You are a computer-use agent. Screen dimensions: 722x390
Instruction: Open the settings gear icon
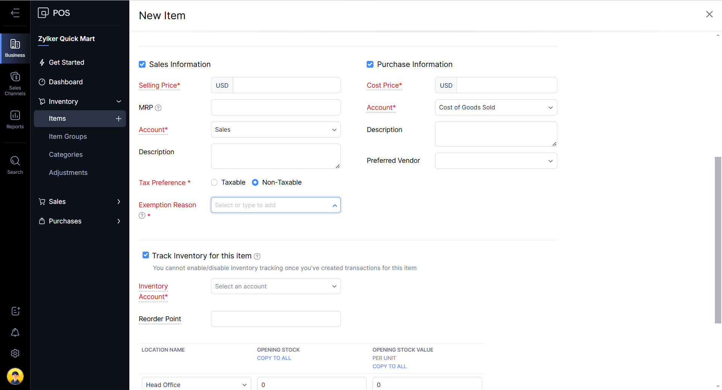(15, 354)
